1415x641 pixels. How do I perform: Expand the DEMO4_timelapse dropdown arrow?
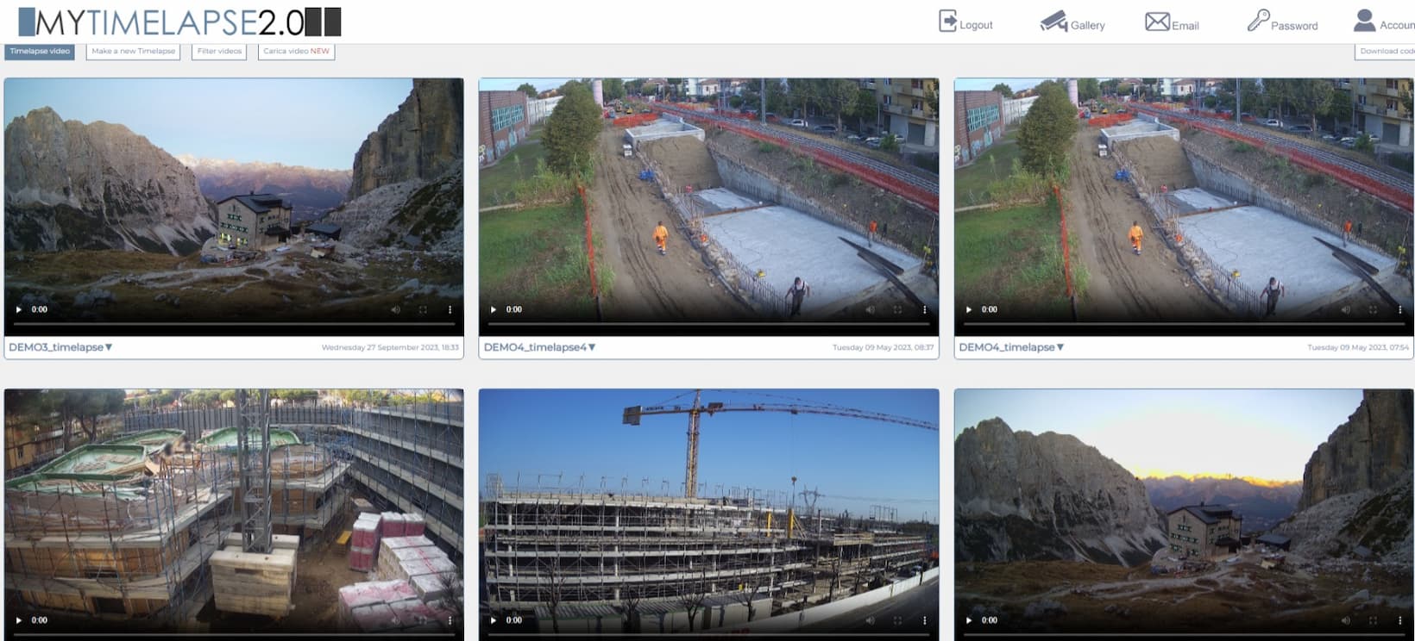(x=1060, y=347)
